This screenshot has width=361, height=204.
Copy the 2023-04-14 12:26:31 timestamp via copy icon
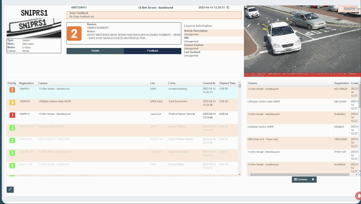point(228,8)
